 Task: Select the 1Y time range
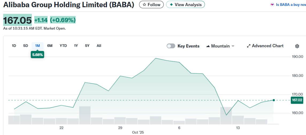pyautogui.click(x=76, y=46)
